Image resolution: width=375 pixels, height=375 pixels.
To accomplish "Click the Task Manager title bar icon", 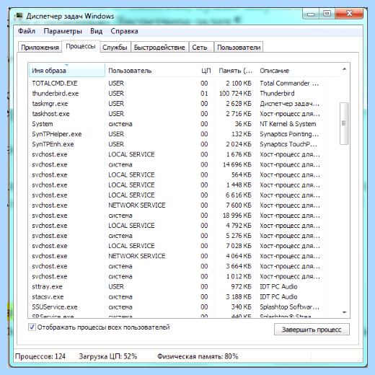I will click(18, 17).
